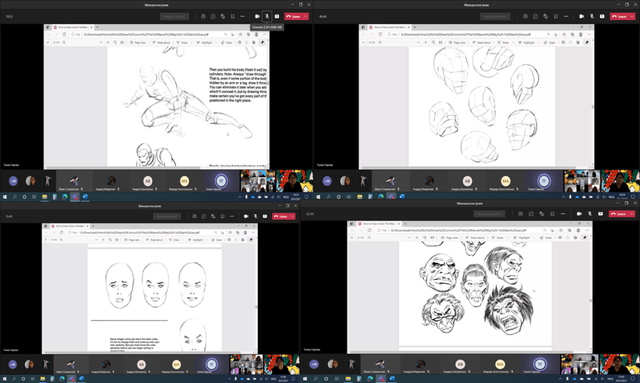This screenshot has height=383, width=640.
Task: Toggle camera in the top-left meeting window
Action: (257, 16)
